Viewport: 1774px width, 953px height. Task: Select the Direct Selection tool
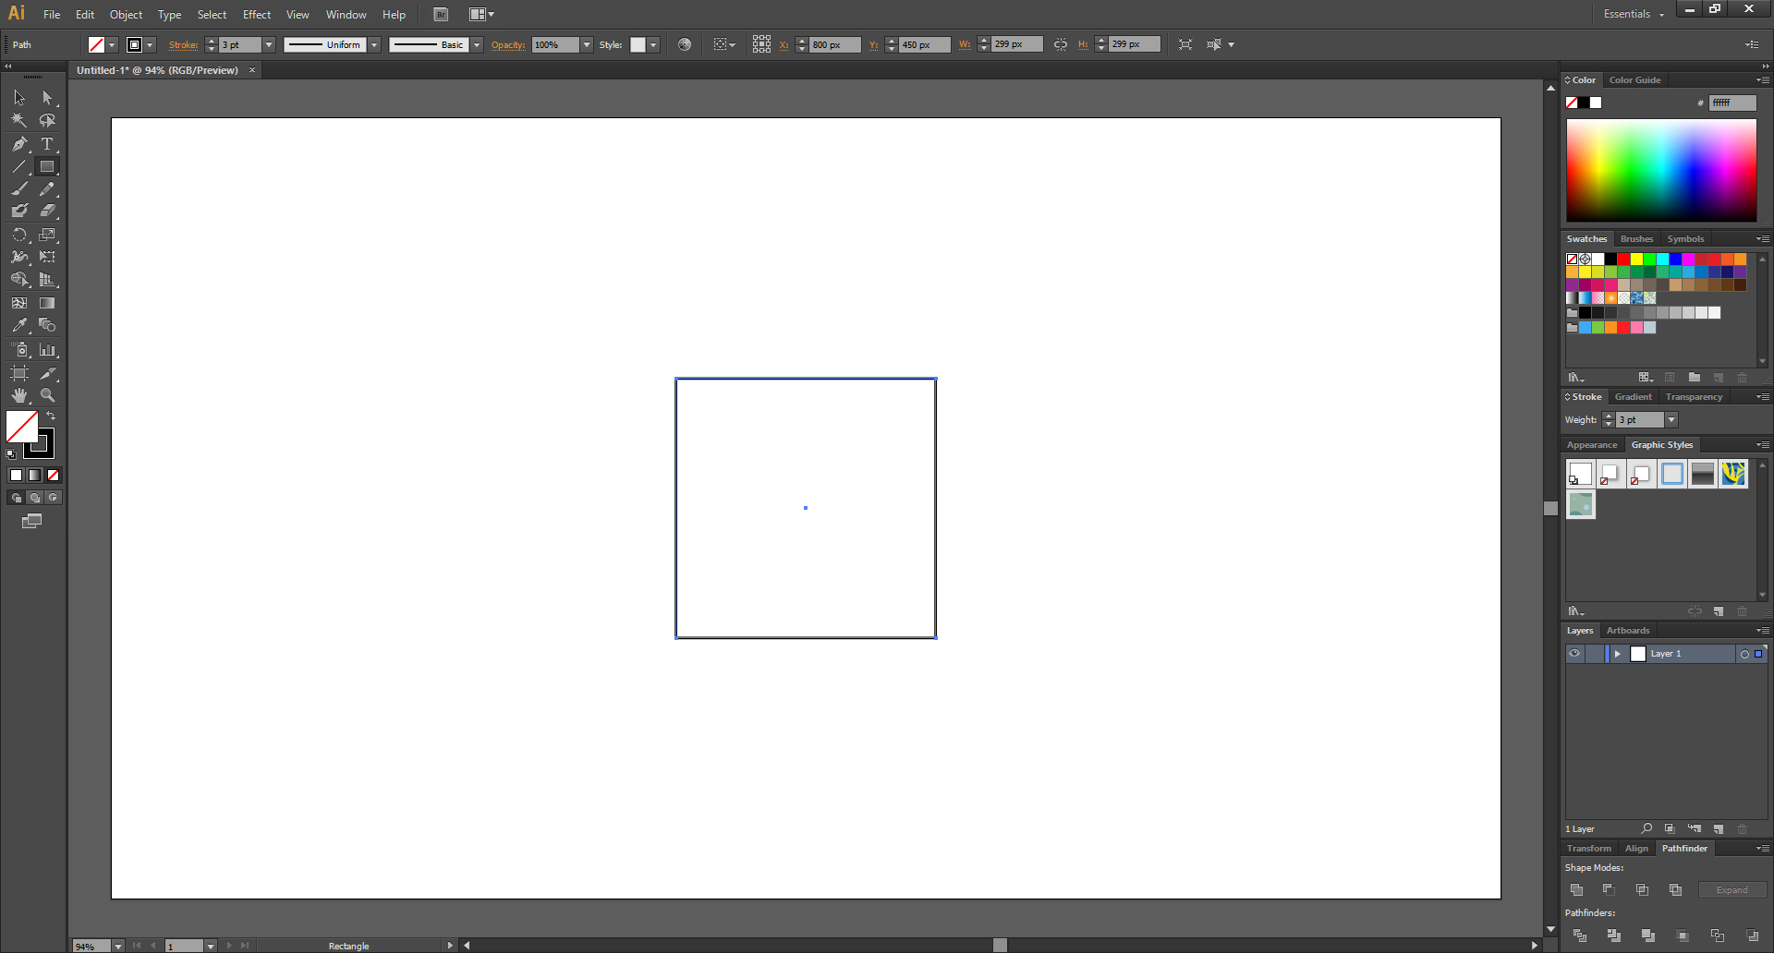coord(47,98)
